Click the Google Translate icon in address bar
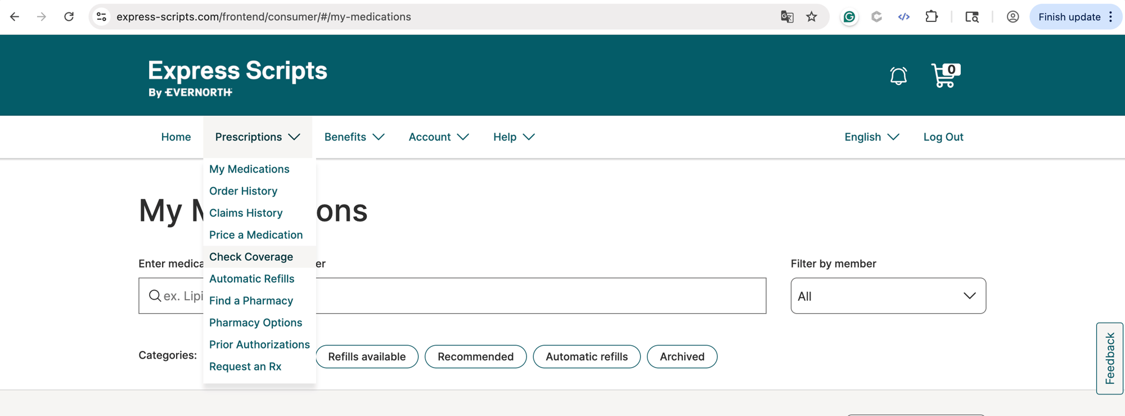The height and width of the screenshot is (416, 1125). 787,17
